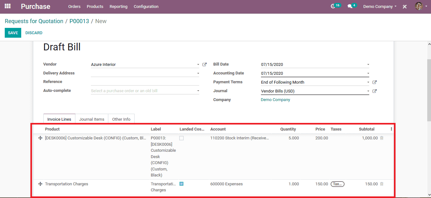431x198 pixels.
Task: Open the activities clock icon
Action: pos(333,6)
